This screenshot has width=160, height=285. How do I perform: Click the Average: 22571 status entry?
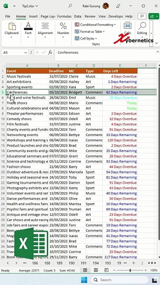tap(29, 270)
